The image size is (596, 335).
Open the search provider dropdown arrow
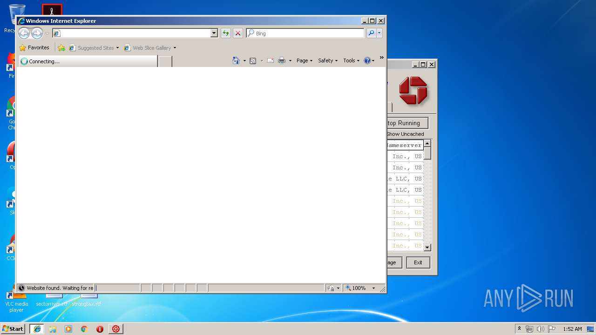[x=379, y=33]
